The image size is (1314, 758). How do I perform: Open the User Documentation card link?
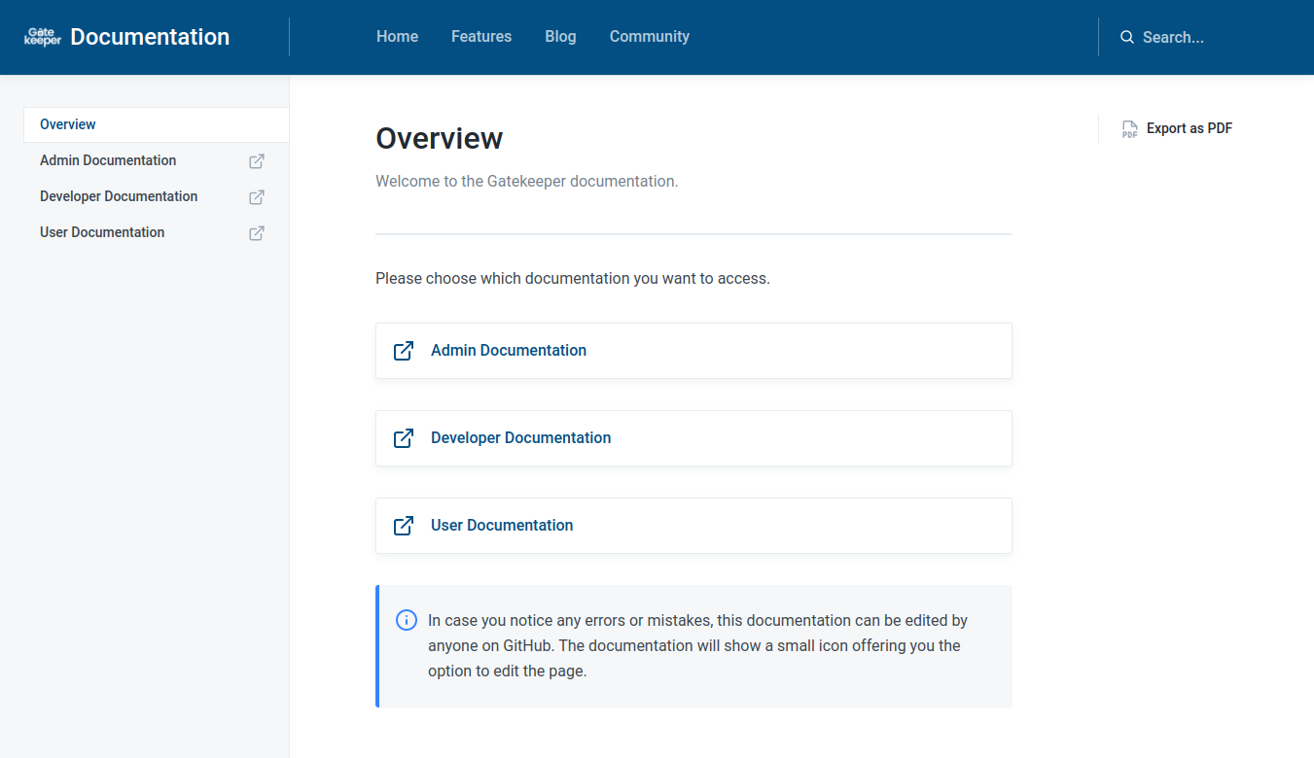(502, 526)
